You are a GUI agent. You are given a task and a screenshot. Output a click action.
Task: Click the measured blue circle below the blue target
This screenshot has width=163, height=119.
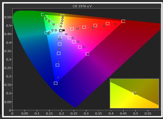click(59, 87)
